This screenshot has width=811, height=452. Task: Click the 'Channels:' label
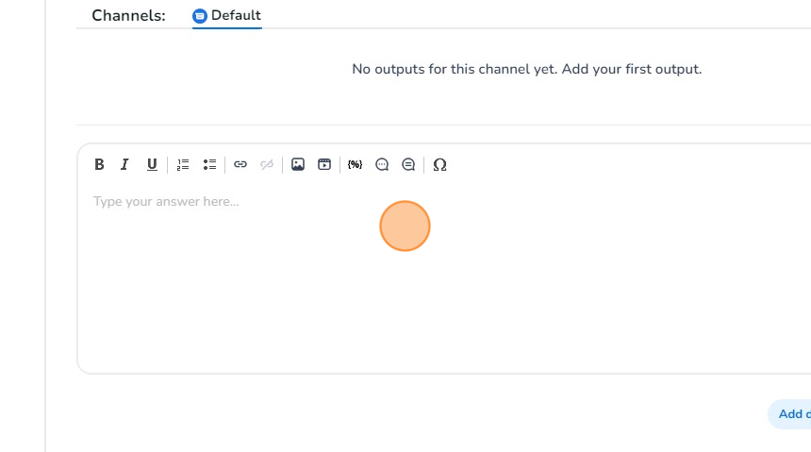pos(128,16)
